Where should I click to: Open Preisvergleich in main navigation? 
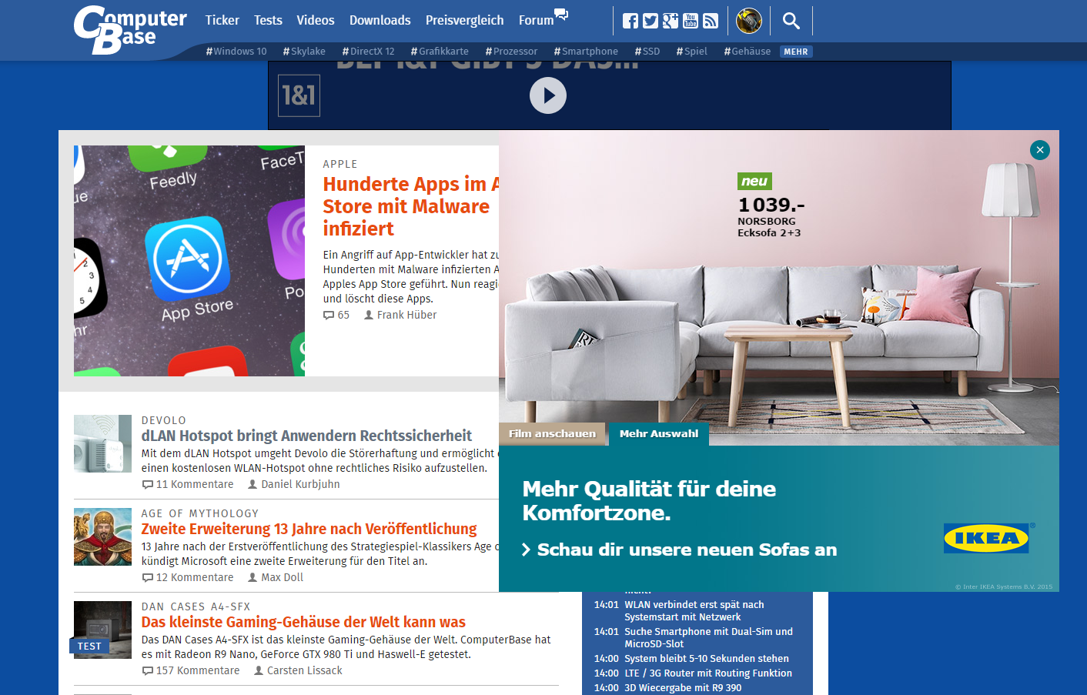coord(465,20)
